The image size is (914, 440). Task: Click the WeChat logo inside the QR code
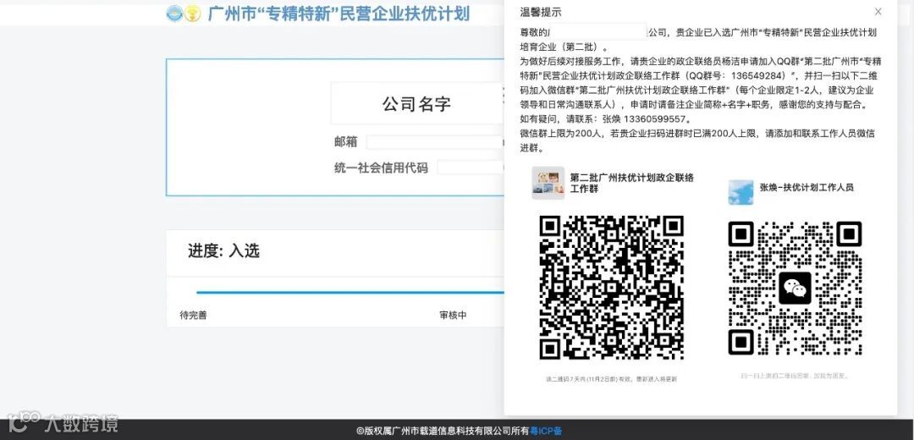(795, 288)
